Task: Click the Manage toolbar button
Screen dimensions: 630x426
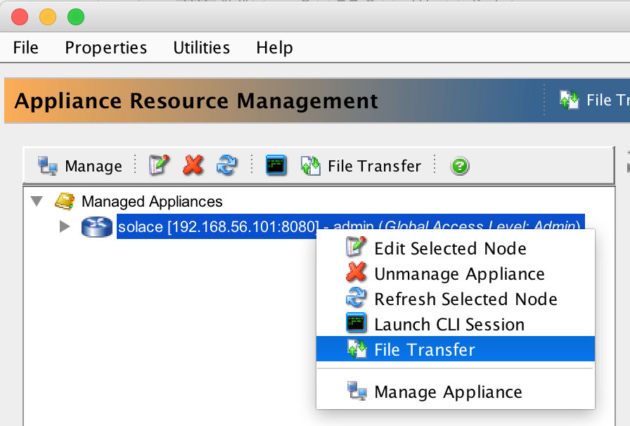Action: coord(79,166)
